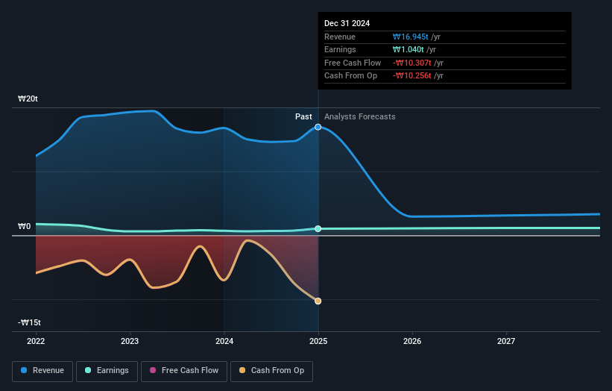Toggle the Free Cash Flow legend series
Screen dimensions: 612x391
(184, 371)
